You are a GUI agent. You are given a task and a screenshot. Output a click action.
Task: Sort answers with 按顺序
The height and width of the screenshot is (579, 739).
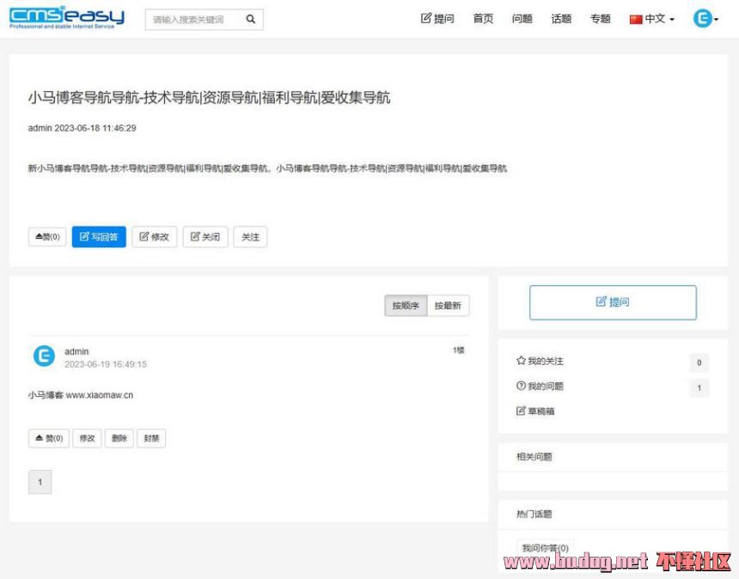coord(406,306)
